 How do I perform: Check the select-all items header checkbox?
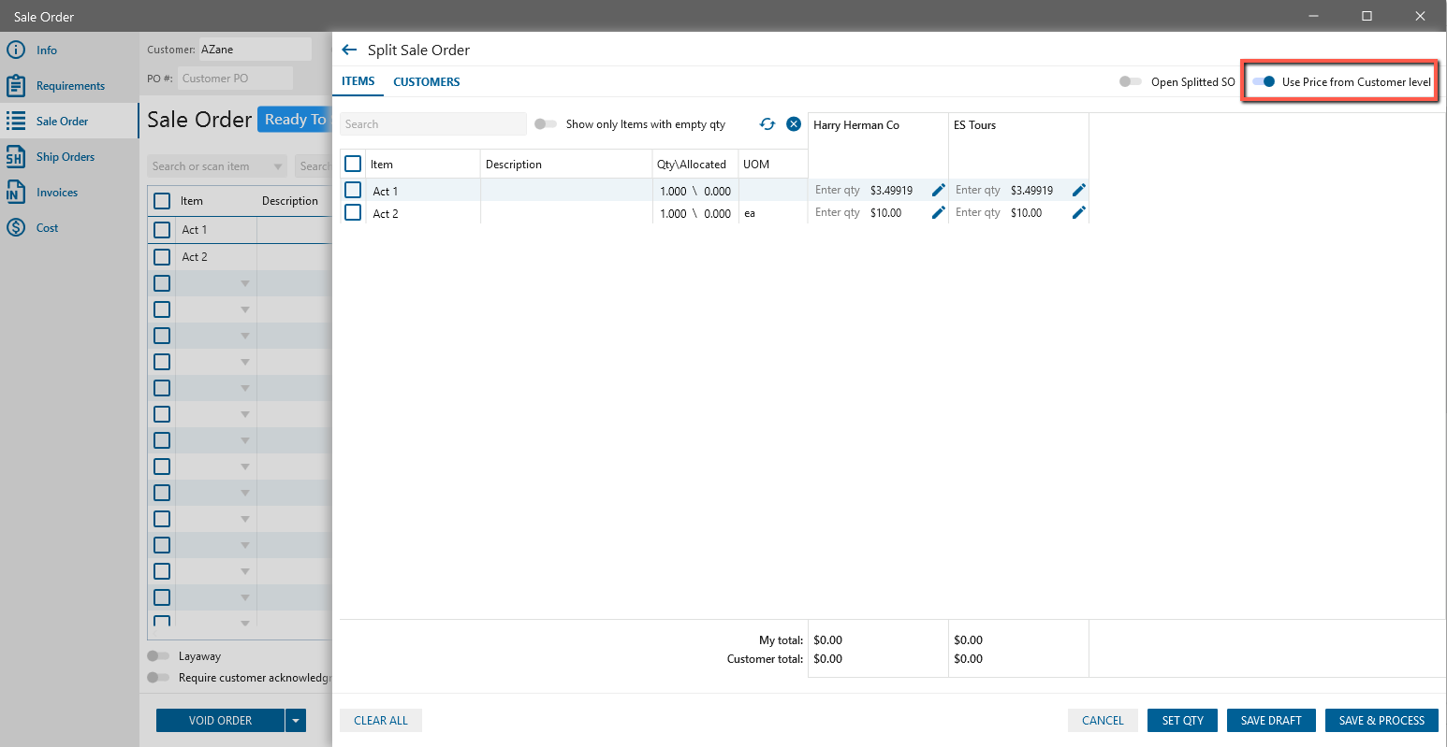pos(353,164)
